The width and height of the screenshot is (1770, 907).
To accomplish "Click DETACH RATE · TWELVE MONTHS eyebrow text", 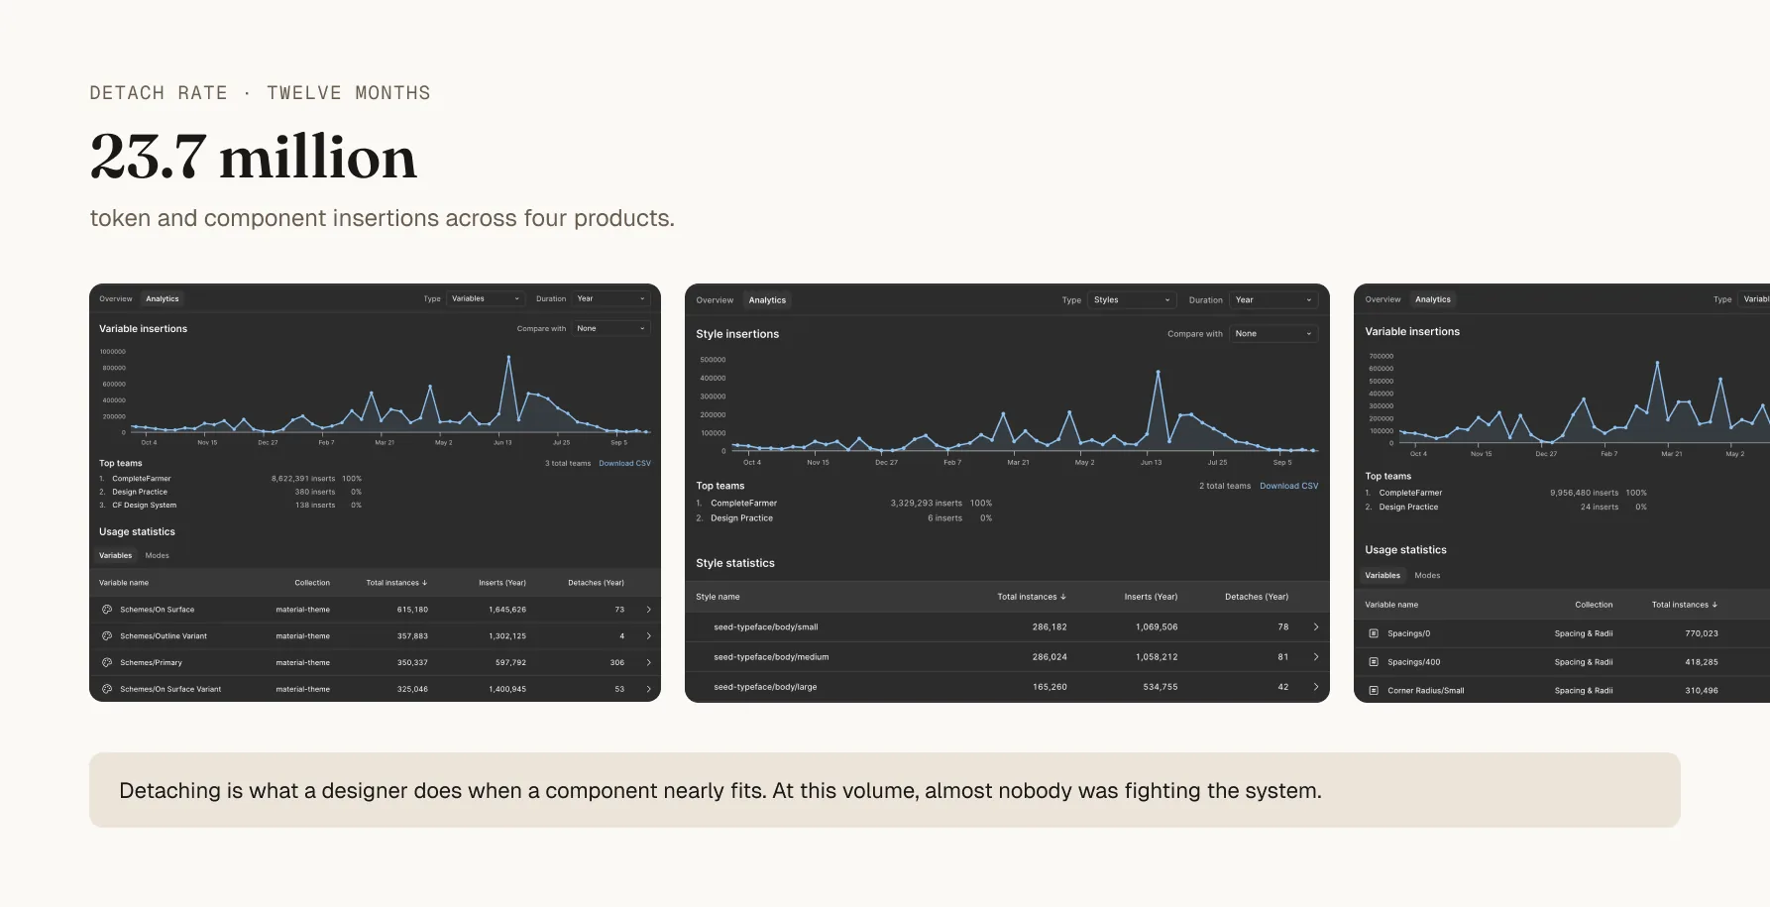I will pyautogui.click(x=261, y=93).
